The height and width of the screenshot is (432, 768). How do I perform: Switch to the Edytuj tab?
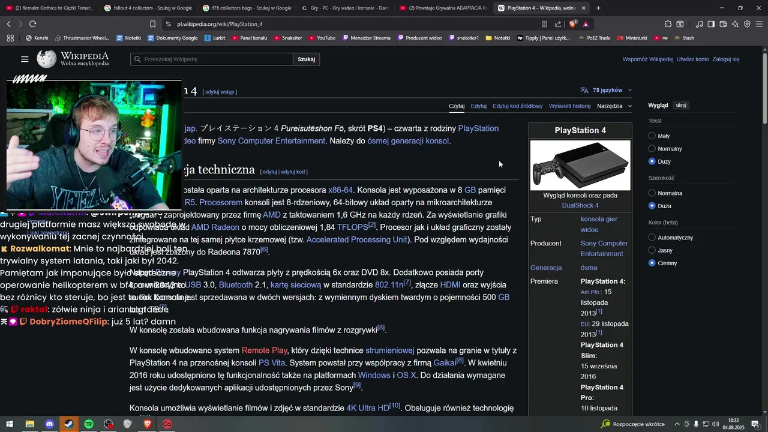pyautogui.click(x=479, y=106)
